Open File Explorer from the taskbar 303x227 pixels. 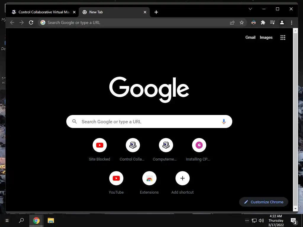pos(51,220)
